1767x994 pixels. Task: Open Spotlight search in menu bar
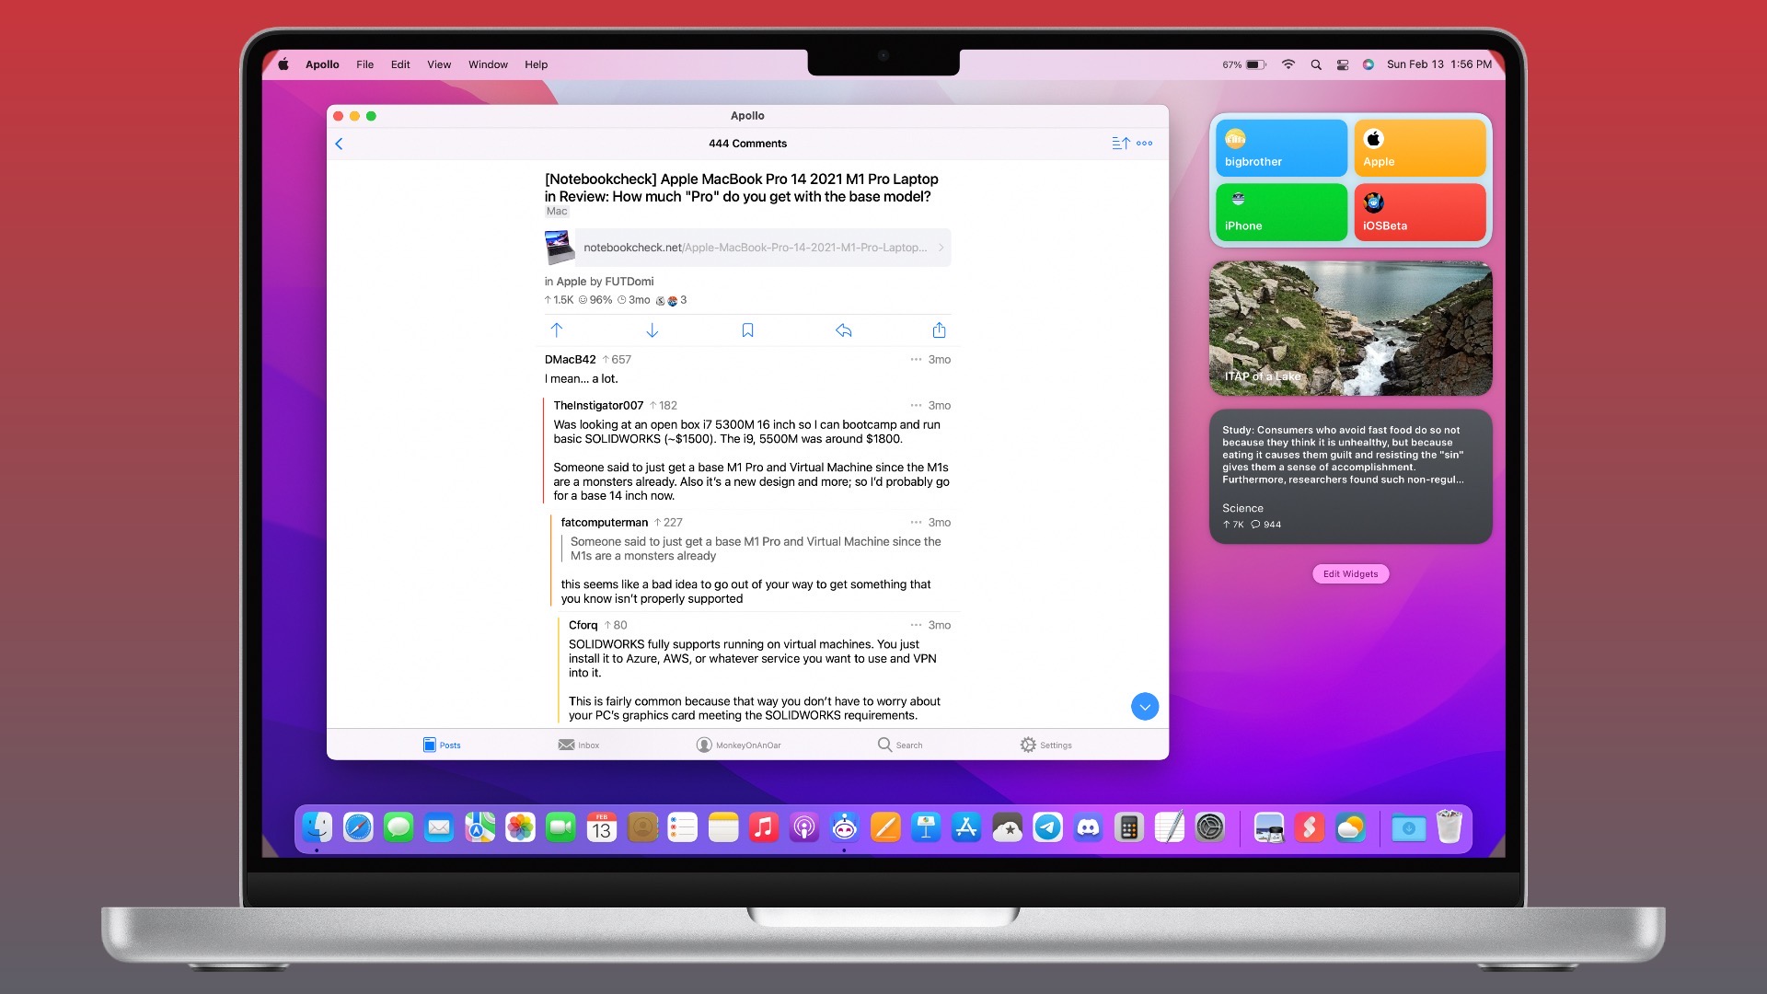pyautogui.click(x=1316, y=64)
